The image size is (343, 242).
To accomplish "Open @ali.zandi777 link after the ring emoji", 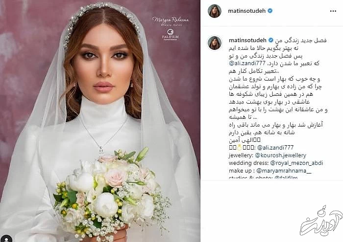I will (x=275, y=148).
